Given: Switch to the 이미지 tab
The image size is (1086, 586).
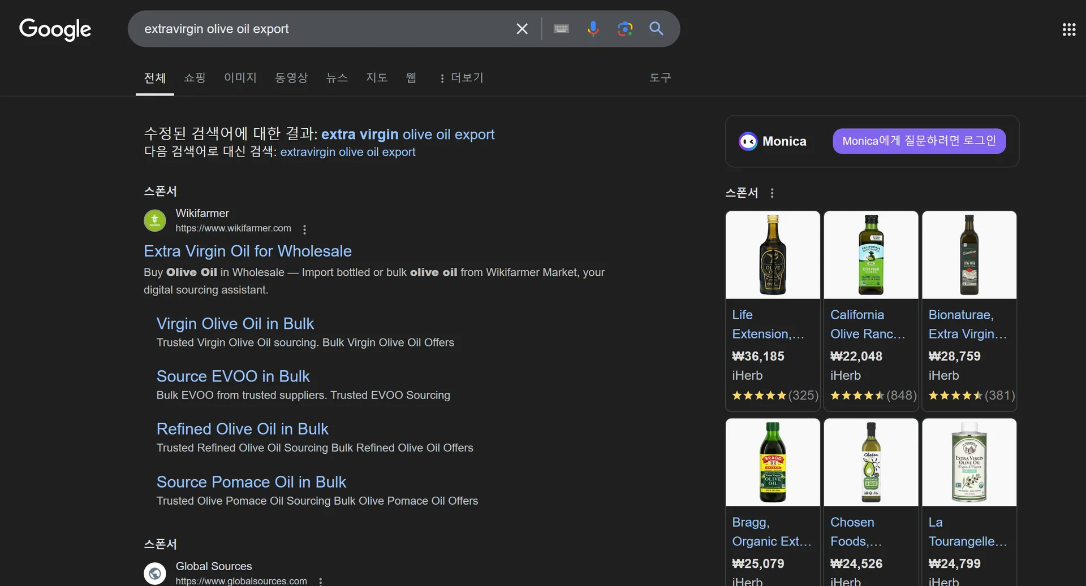Looking at the screenshot, I should 240,78.
